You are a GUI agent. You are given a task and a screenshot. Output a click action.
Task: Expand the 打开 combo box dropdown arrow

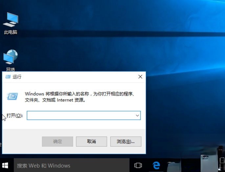click(137, 115)
